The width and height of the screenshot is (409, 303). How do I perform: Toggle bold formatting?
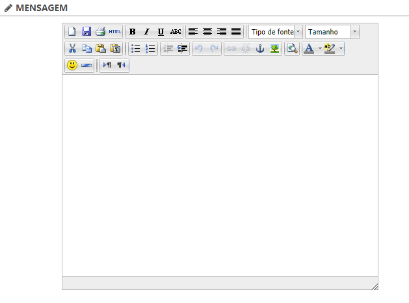[133, 32]
